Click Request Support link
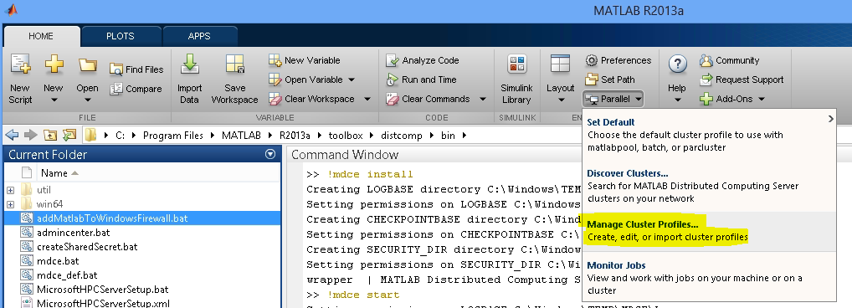Viewport: 852px width, 308px height. 742,80
